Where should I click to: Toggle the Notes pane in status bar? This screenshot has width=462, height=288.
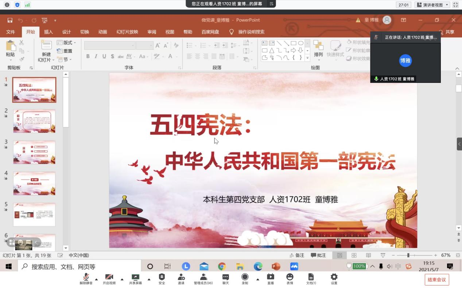point(297,255)
